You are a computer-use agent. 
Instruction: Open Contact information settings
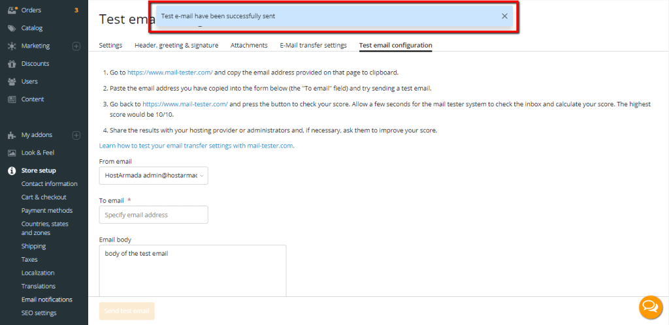(50, 184)
